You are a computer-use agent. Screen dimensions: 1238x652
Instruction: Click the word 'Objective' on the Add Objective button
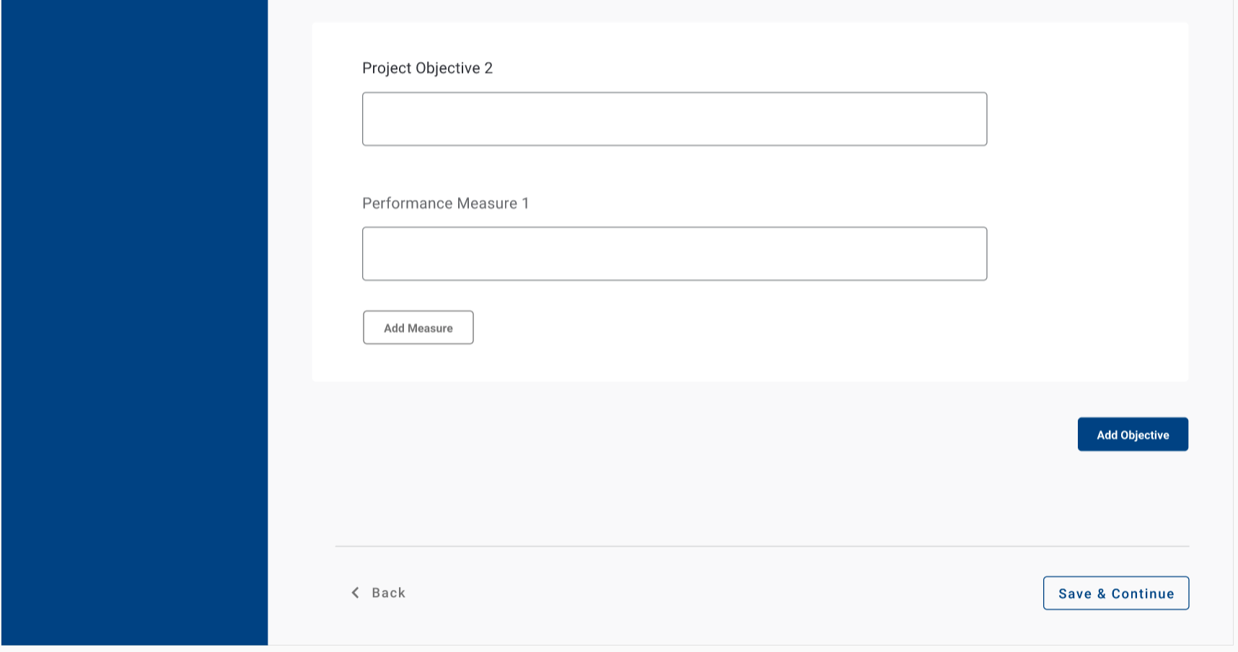click(1145, 435)
